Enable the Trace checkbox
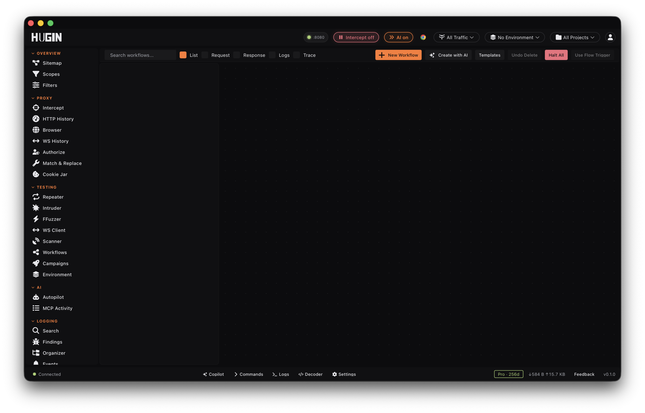This screenshot has width=645, height=413. point(297,55)
